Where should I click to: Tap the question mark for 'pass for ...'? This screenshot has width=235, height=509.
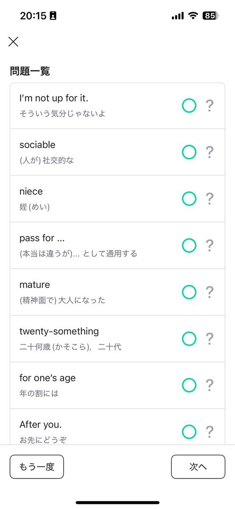click(x=210, y=245)
